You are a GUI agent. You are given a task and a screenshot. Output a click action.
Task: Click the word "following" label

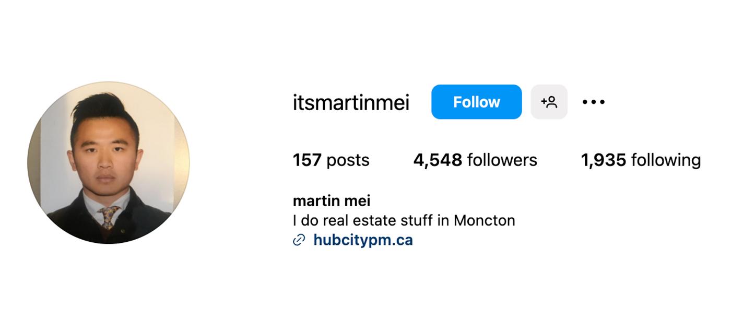pos(666,160)
